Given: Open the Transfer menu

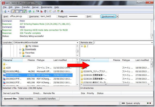Looking at the screenshot, I should pyautogui.click(x=26, y=7).
